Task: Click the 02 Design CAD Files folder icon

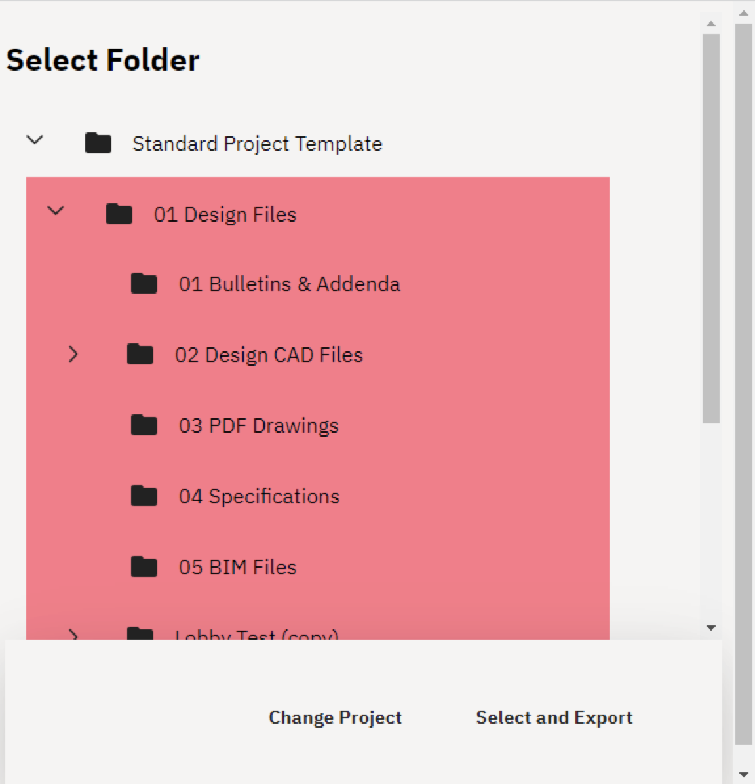Action: pyautogui.click(x=140, y=354)
